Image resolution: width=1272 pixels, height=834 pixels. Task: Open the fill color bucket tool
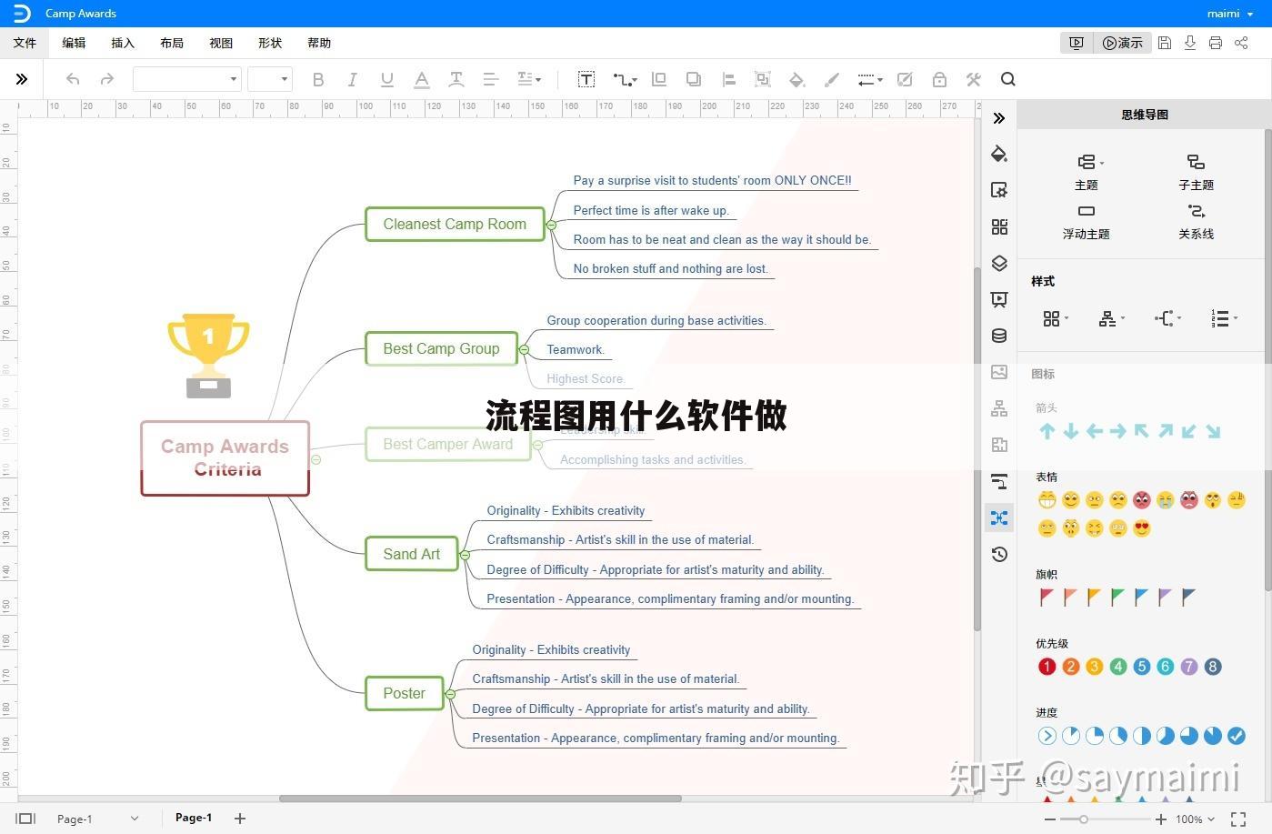pos(797,79)
